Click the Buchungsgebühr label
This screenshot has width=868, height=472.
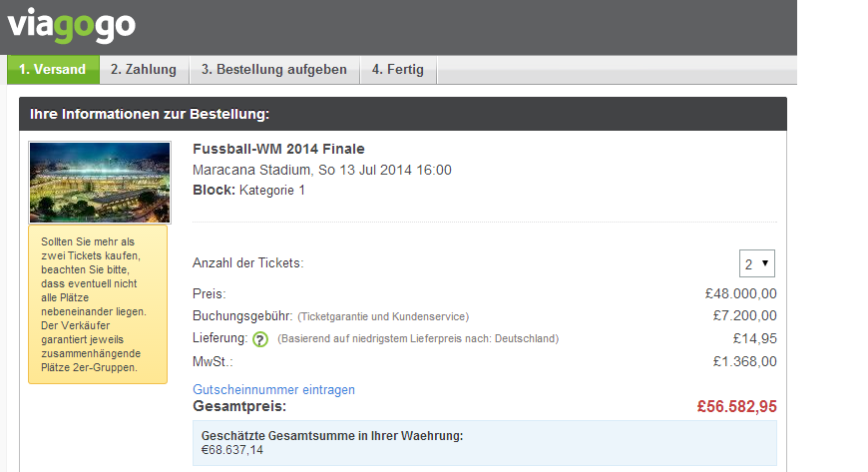click(x=242, y=315)
